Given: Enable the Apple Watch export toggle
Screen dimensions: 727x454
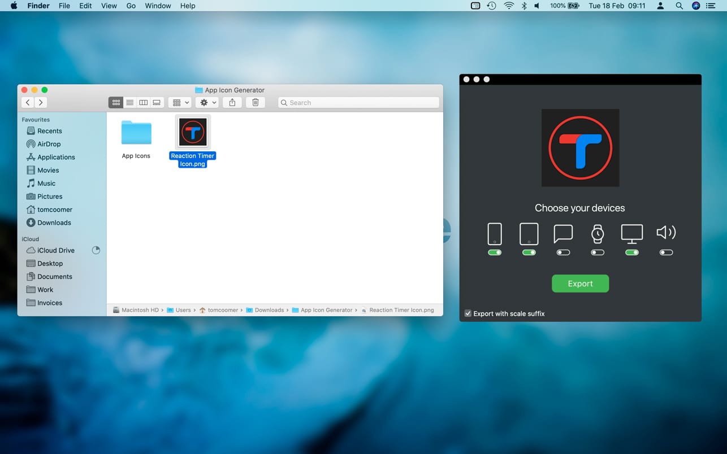Looking at the screenshot, I should (598, 252).
